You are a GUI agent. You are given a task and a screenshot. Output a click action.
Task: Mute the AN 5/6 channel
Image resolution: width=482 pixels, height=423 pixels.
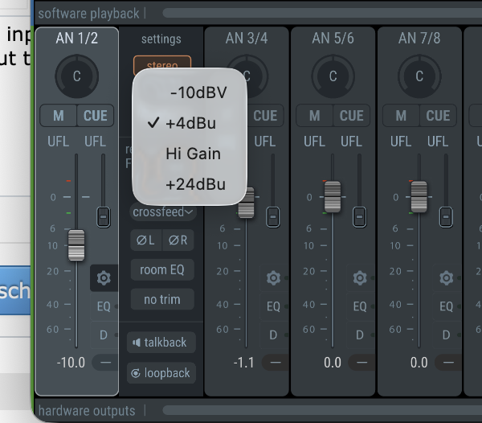coord(314,116)
